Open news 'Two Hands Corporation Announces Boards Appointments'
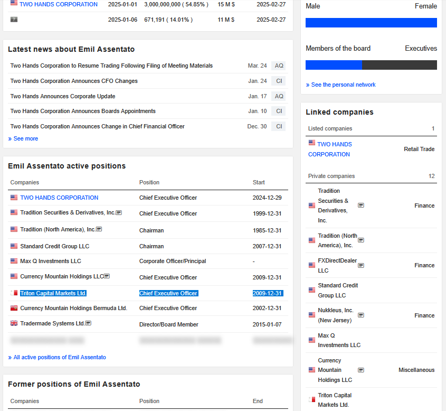This screenshot has height=411, width=446. [x=83, y=111]
